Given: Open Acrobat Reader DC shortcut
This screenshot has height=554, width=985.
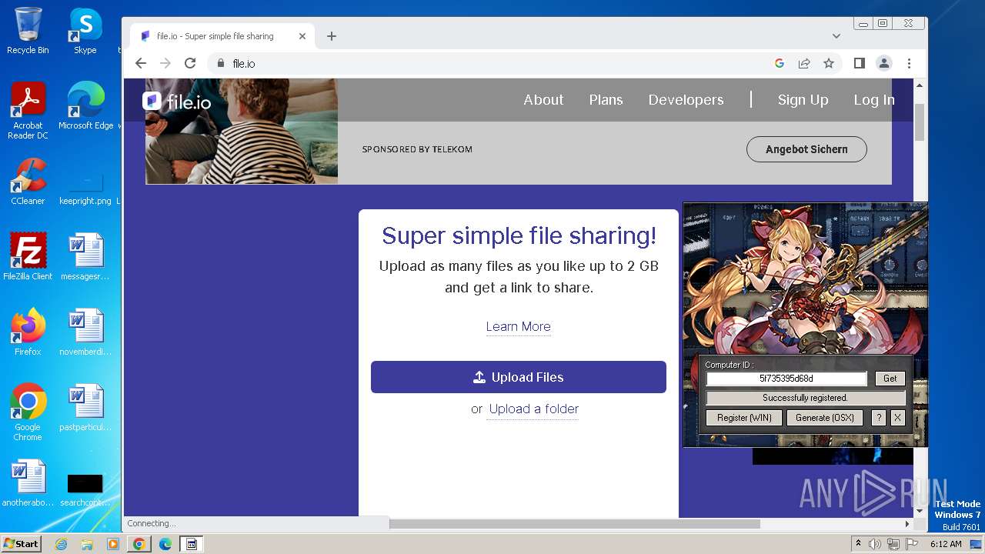Looking at the screenshot, I should point(28,111).
